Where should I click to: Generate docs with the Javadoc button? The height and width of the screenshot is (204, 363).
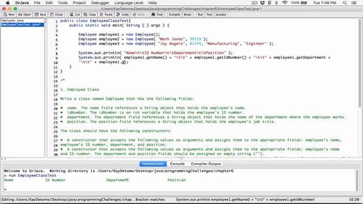pyautogui.click(x=221, y=15)
